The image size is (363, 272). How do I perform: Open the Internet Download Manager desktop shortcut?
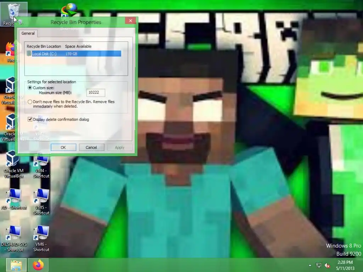[69, 10]
